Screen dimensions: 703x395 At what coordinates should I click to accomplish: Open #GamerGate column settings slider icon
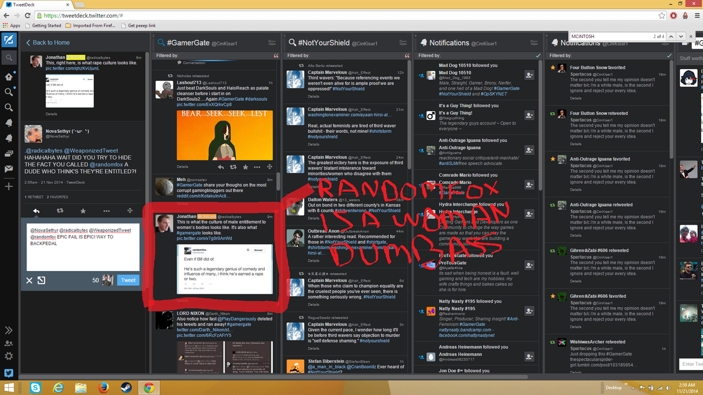pos(272,43)
